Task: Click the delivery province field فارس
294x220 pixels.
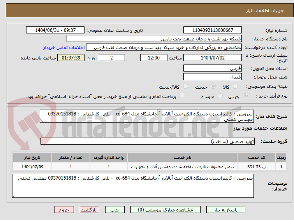Action: (x=213, y=68)
